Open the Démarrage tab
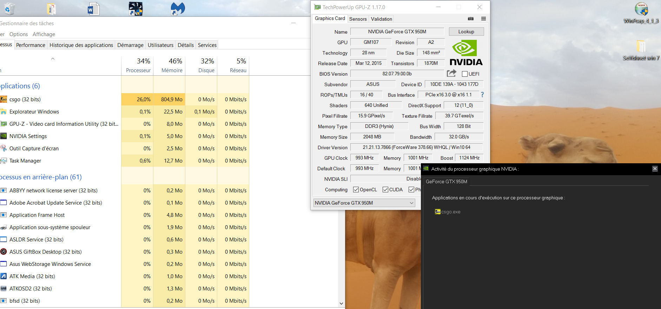This screenshot has width=661, height=309. pos(130,45)
